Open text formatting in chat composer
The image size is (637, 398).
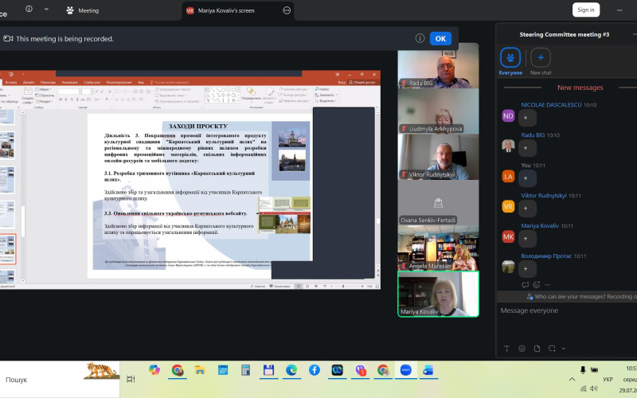[x=506, y=349]
